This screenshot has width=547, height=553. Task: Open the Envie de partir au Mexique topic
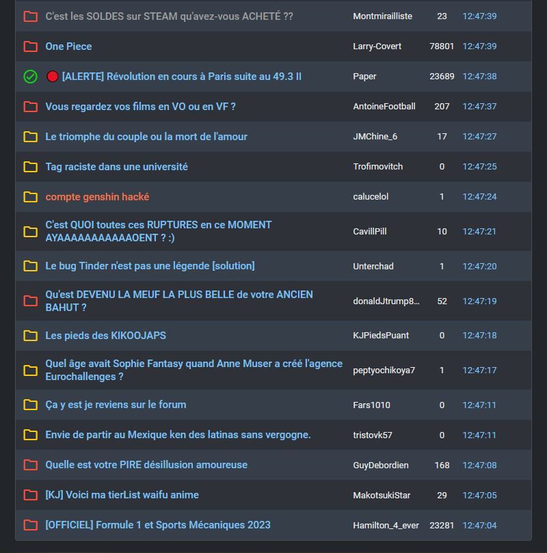click(178, 435)
